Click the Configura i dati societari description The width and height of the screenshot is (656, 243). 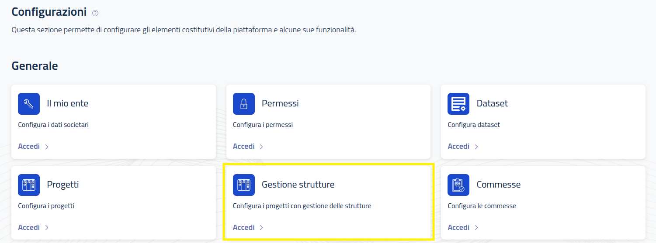coord(55,125)
